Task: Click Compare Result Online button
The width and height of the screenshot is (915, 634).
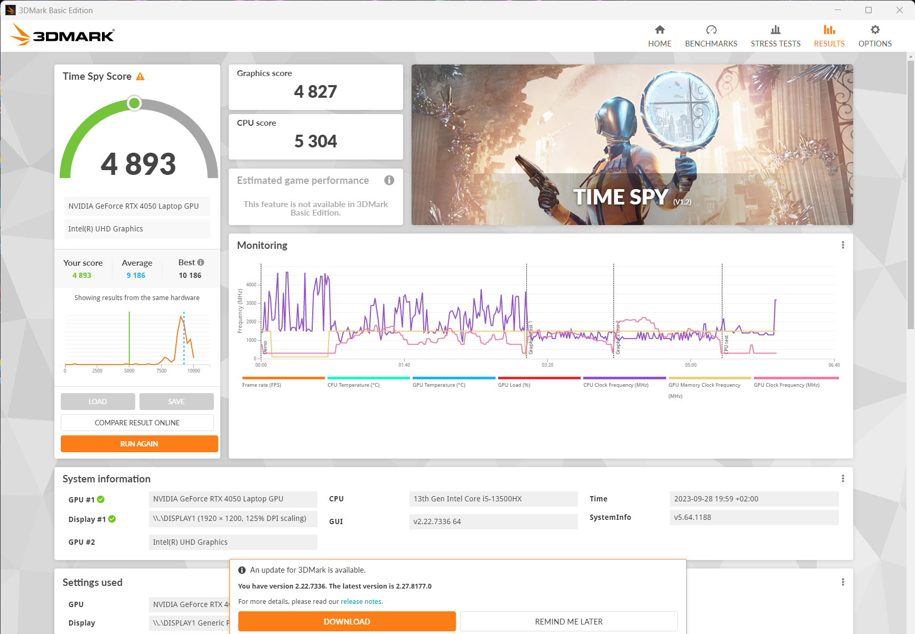Action: [137, 423]
